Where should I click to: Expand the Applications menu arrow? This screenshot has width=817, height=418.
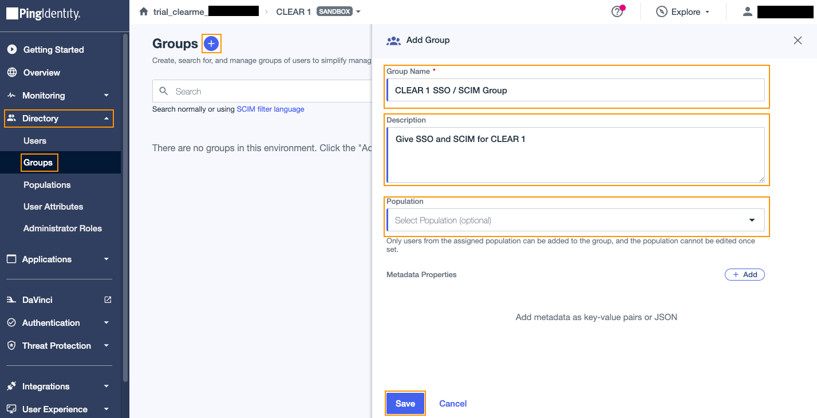click(x=106, y=259)
